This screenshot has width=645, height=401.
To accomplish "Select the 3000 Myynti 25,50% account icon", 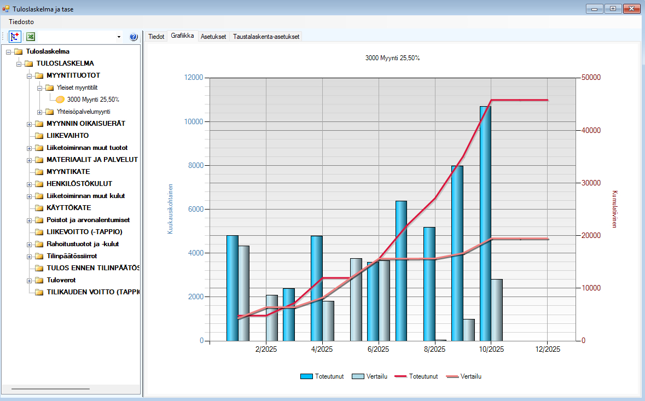I will [60, 100].
